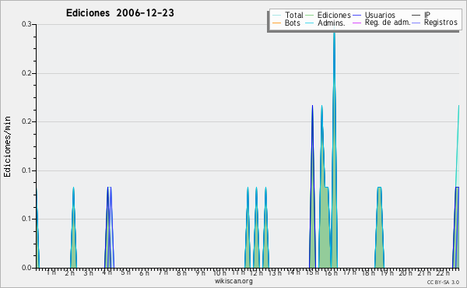
Task: Select the black IP legend line swatch
Action: 416,16
